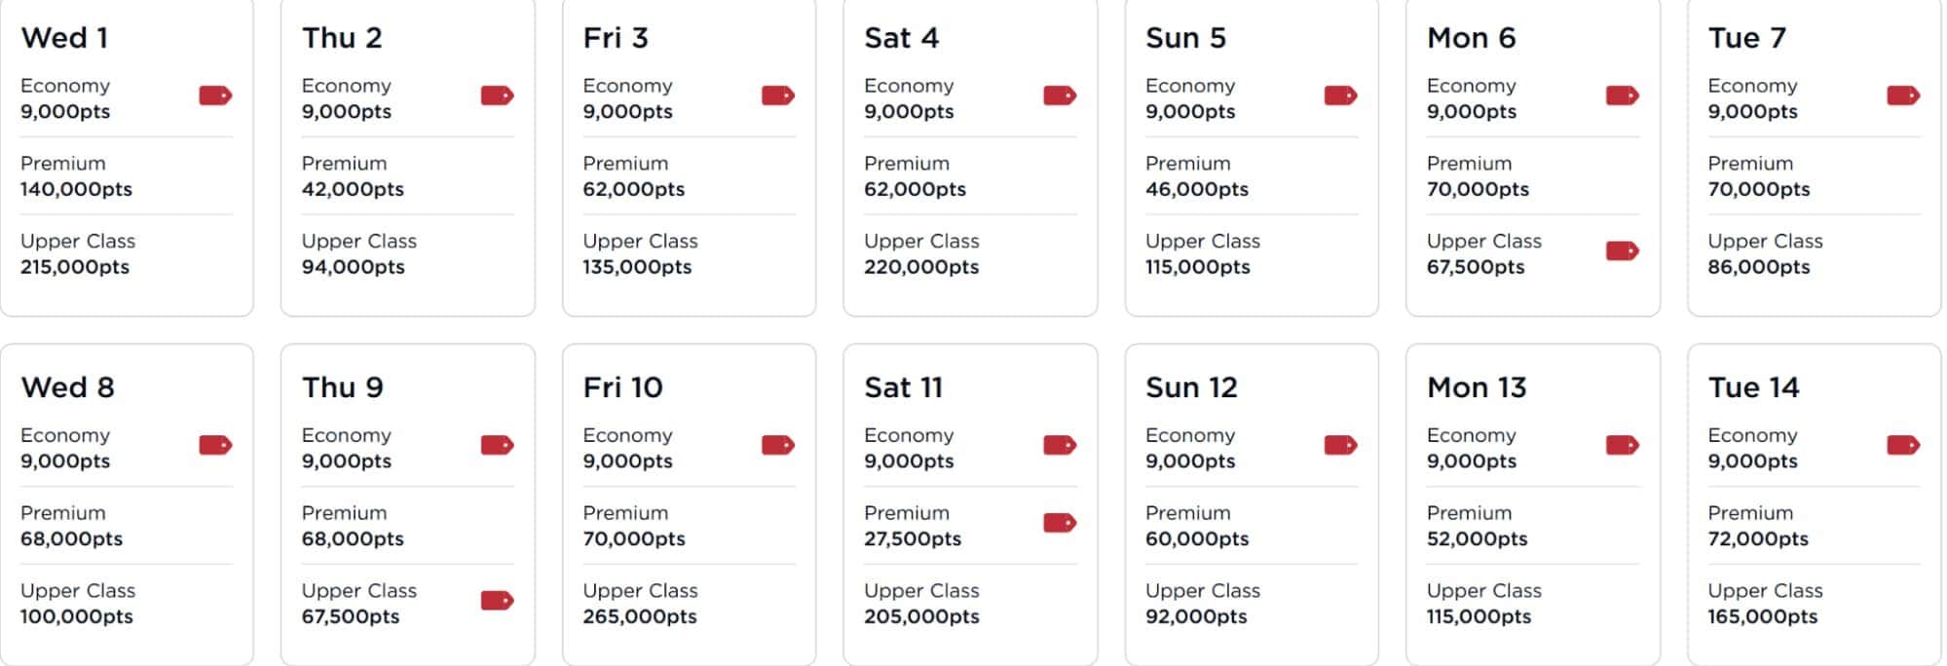Choose Premium 60,000pts on Sun 12

coord(1190,526)
